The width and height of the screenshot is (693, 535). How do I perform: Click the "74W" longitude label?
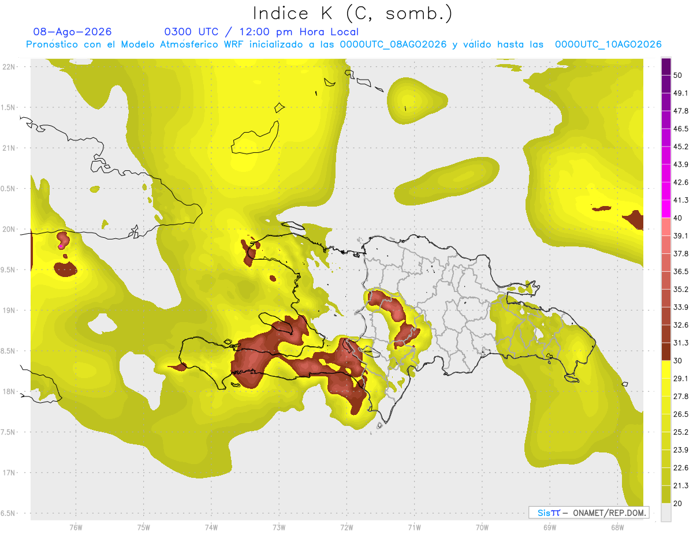pyautogui.click(x=211, y=527)
